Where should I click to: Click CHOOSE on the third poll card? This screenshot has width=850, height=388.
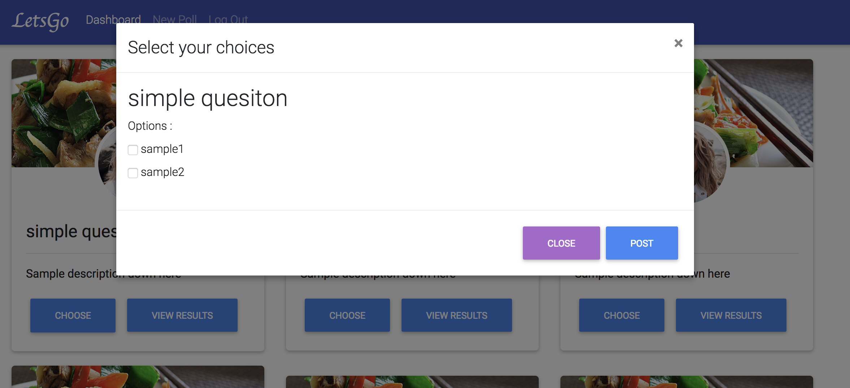pyautogui.click(x=622, y=315)
